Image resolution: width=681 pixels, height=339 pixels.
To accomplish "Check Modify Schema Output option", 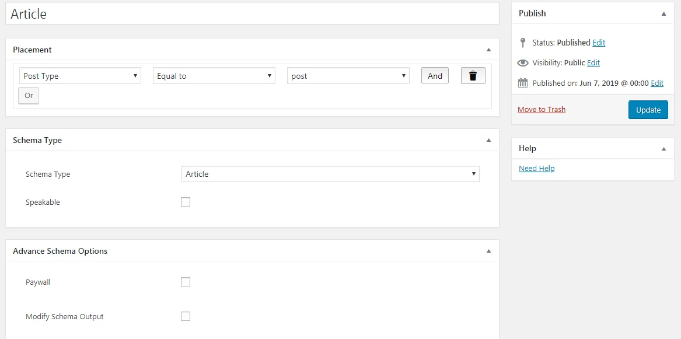I will pyautogui.click(x=186, y=316).
